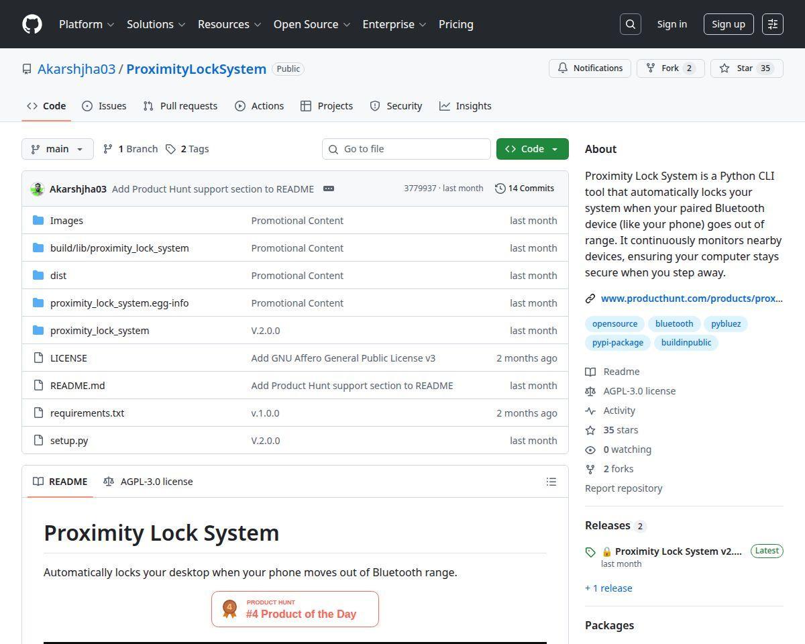
Task: Click the Images folder icon
Action: tap(38, 221)
